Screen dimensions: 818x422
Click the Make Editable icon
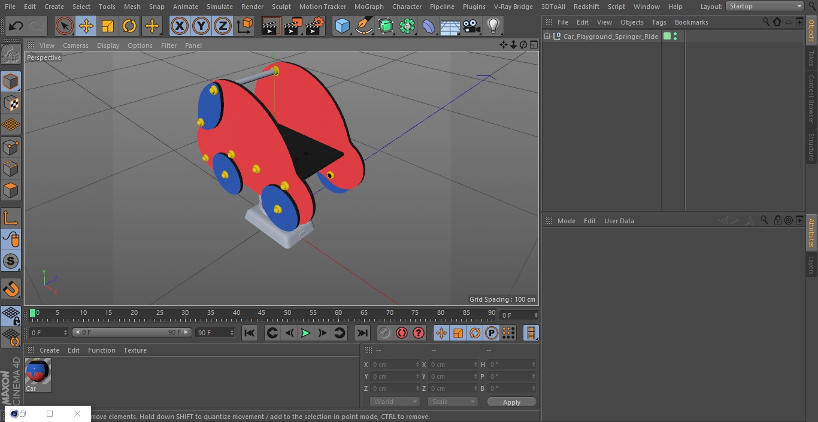click(11, 54)
